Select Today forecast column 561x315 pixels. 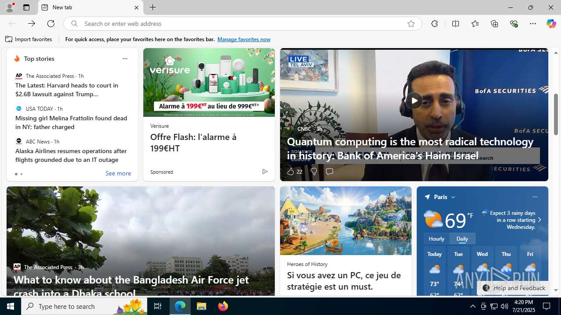point(434,271)
